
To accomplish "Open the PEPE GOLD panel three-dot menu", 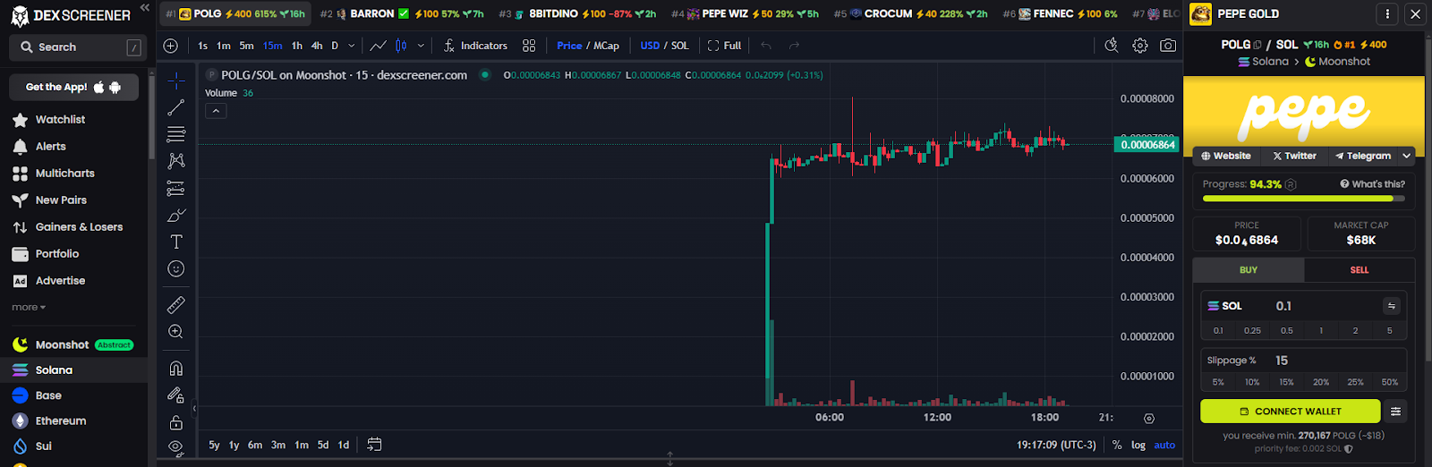I will (1387, 13).
